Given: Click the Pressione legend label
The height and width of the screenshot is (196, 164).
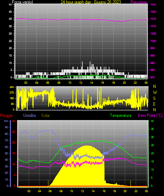Looking at the screenshot, I should click(x=139, y=2).
